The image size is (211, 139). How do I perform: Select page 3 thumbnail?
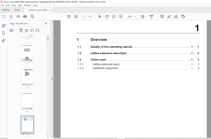(x=27, y=77)
